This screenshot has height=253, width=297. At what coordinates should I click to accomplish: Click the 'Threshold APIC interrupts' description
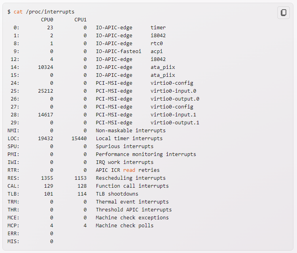134,210
